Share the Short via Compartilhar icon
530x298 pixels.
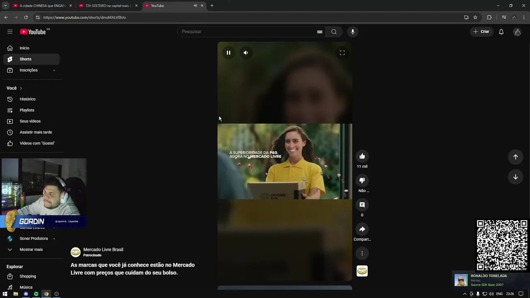[x=362, y=229]
